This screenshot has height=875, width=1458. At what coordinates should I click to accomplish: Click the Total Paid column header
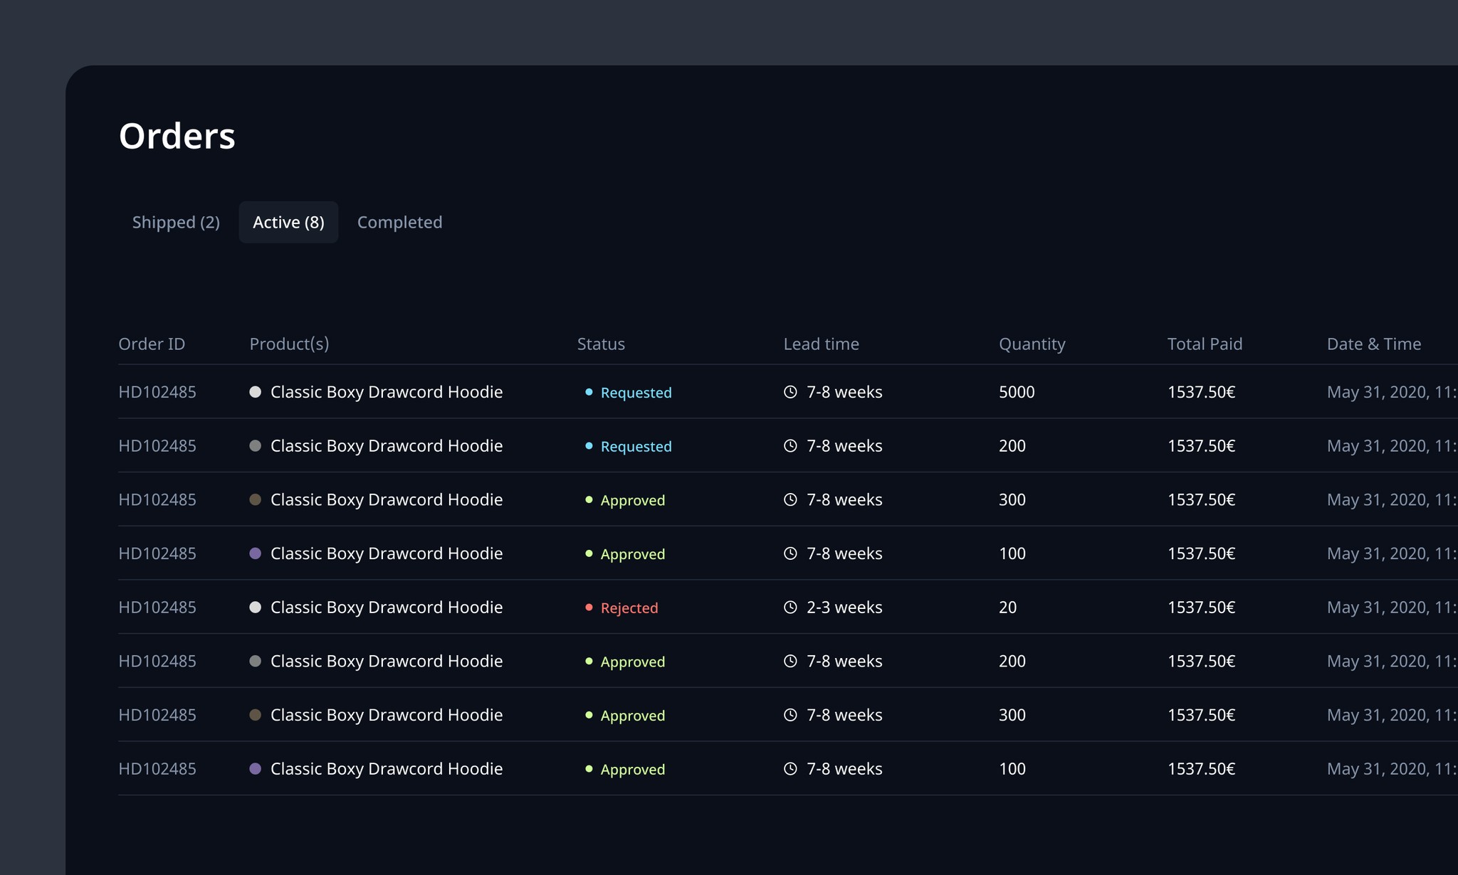[1205, 344]
